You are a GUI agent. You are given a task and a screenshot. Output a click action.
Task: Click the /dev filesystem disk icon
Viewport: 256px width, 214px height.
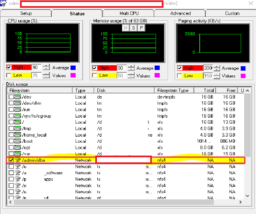[x=18, y=97]
